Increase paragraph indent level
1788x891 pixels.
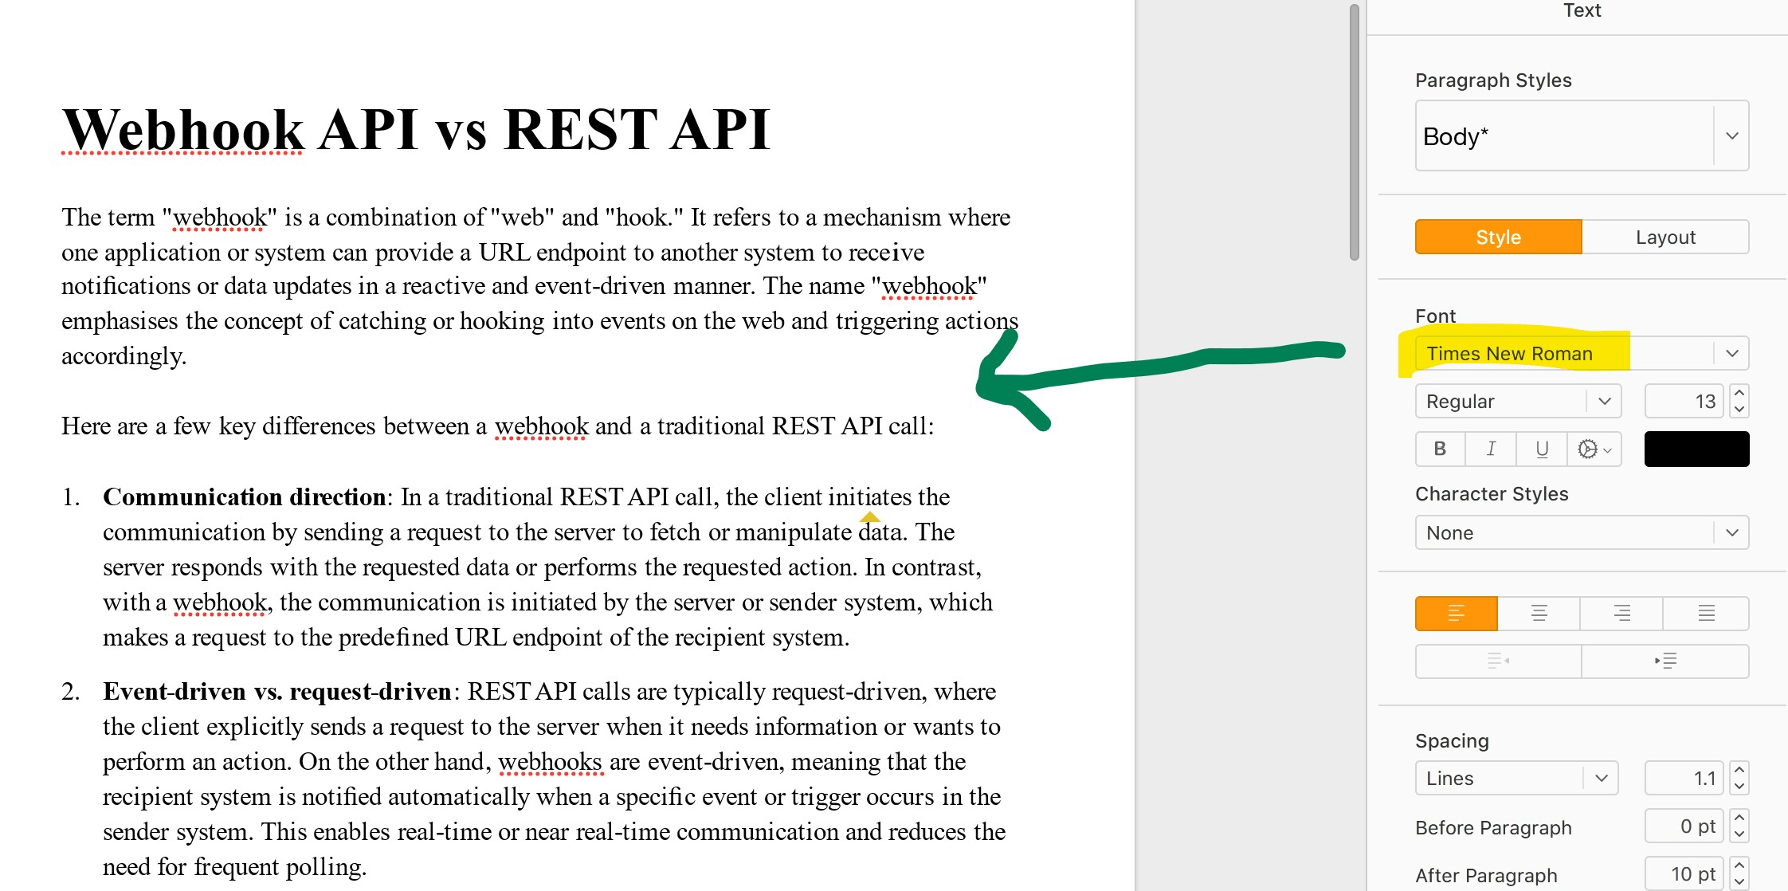point(1665,661)
